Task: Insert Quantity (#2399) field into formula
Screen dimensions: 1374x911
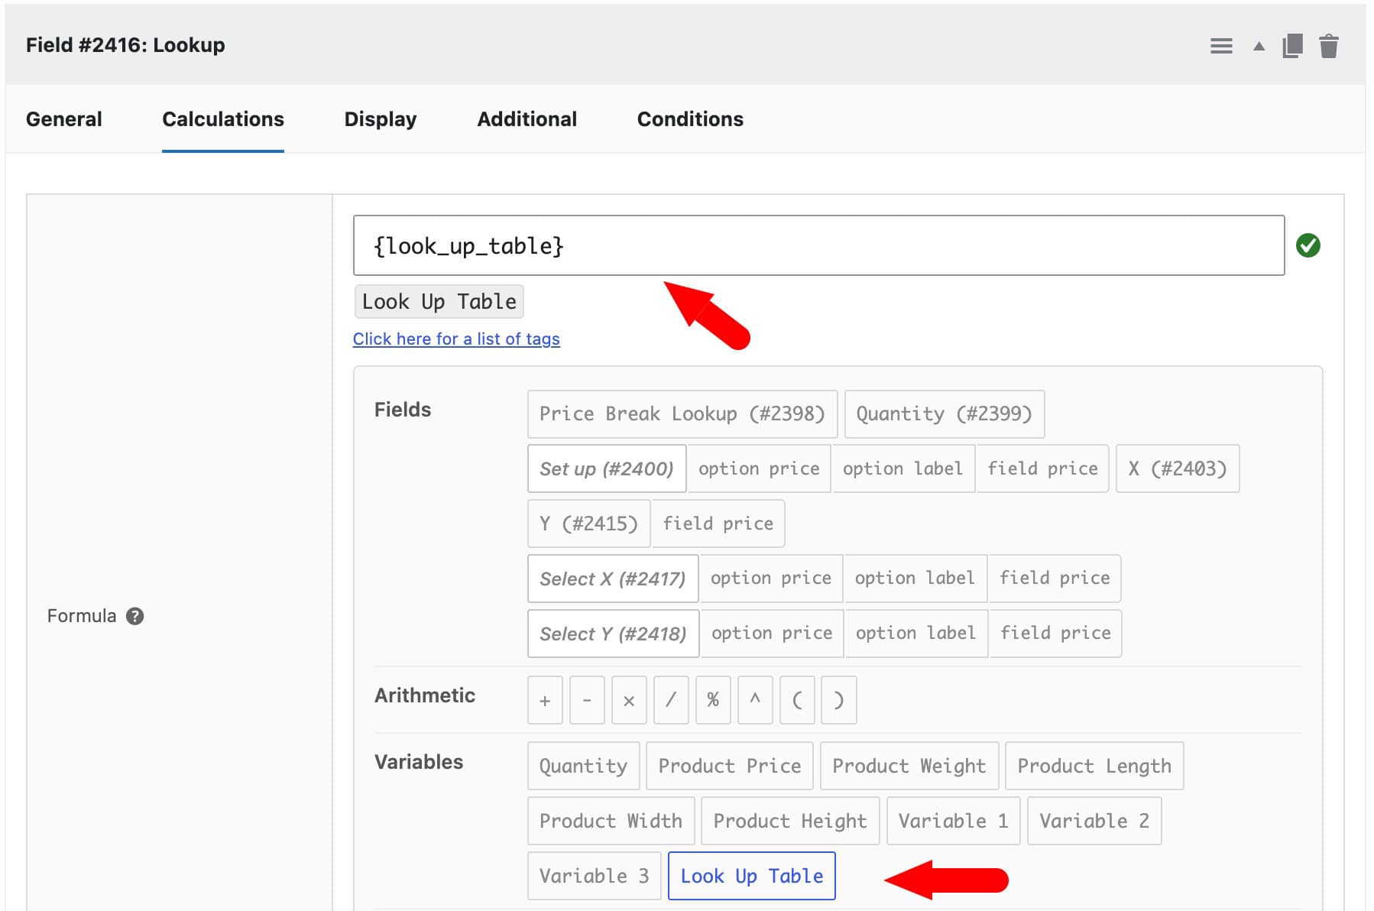Action: click(945, 413)
